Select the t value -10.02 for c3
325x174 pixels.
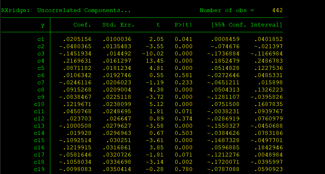tap(153, 54)
